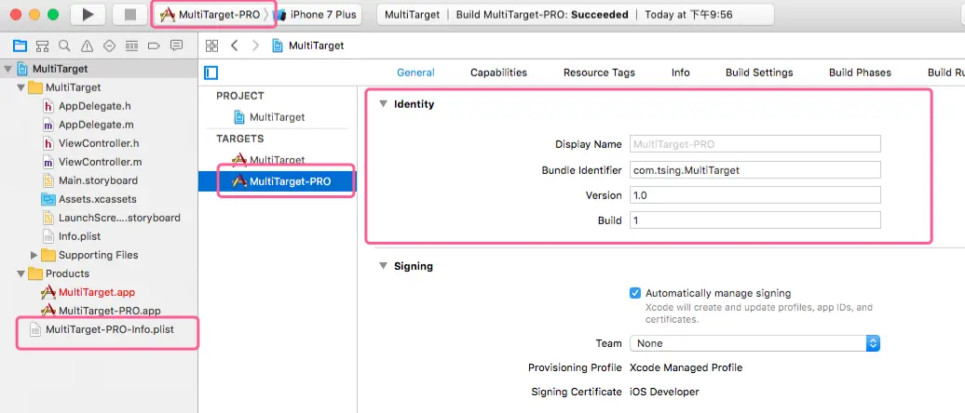
Task: Open the Test navigator
Action: click(x=110, y=46)
